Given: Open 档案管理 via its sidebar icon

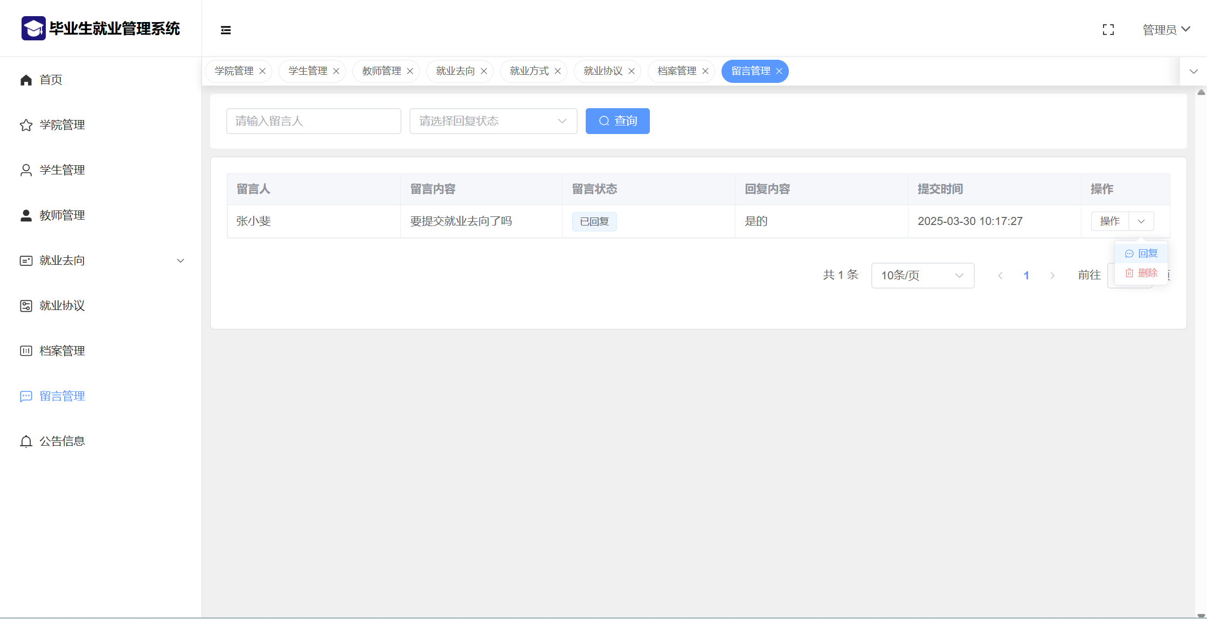Looking at the screenshot, I should 26,351.
